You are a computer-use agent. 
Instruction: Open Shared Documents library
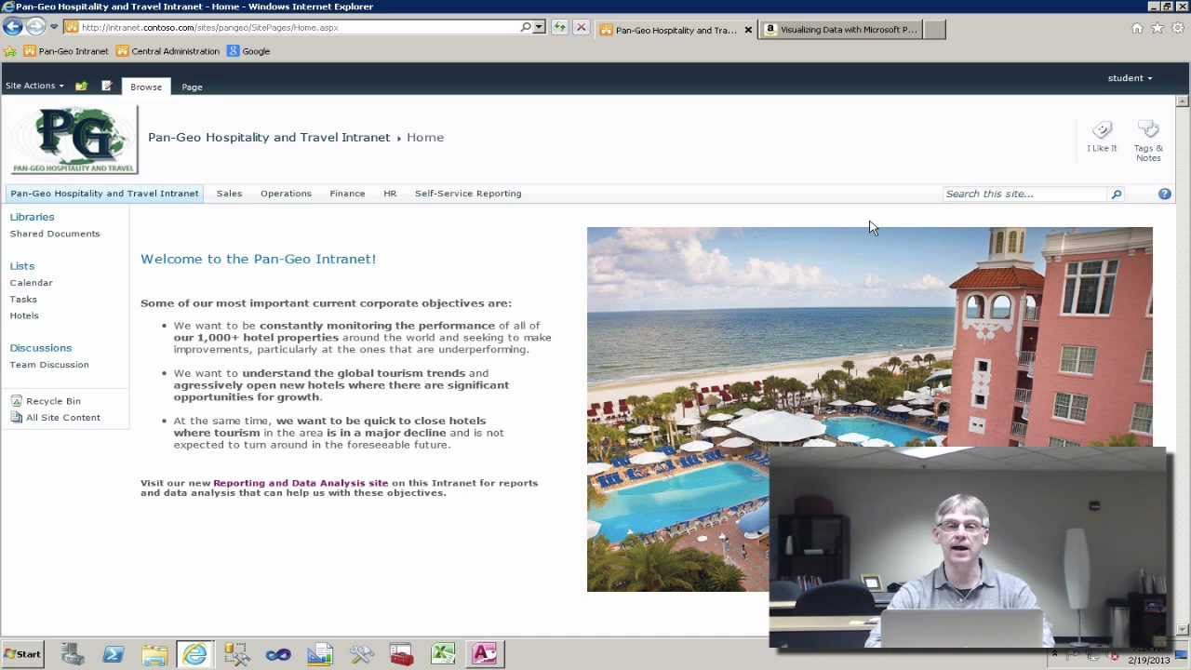[x=55, y=234]
